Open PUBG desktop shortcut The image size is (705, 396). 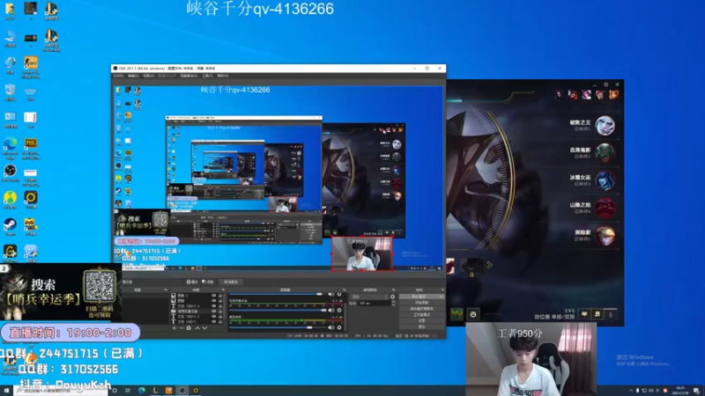coord(30,148)
